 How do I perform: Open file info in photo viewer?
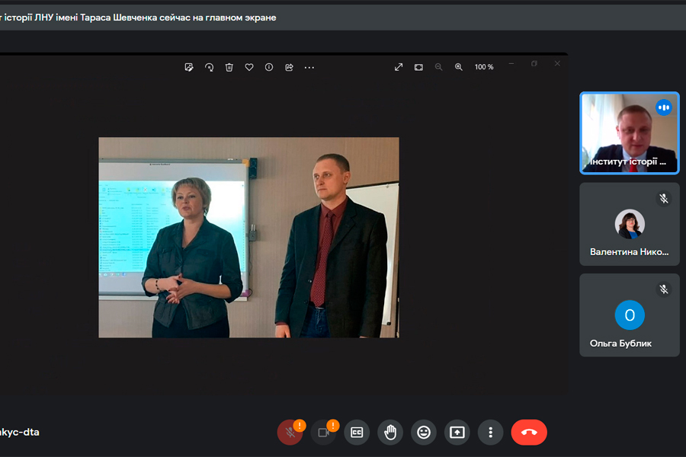tap(269, 67)
